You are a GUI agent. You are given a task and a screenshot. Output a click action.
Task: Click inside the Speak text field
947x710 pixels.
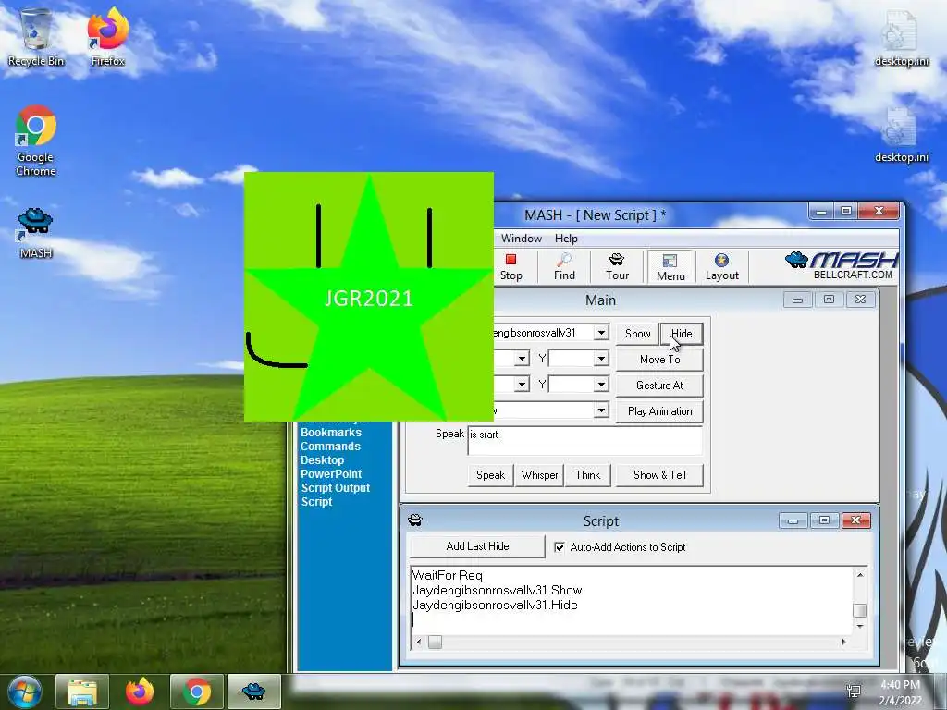point(584,440)
